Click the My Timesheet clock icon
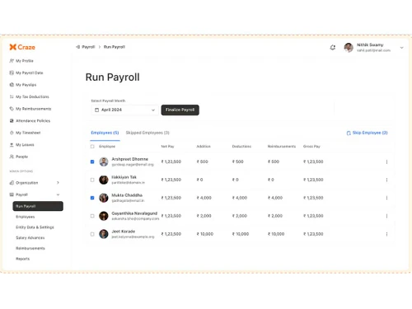 pyautogui.click(x=12, y=133)
